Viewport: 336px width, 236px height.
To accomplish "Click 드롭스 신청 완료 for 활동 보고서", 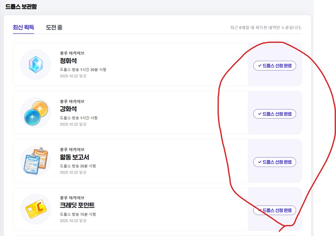I will (275, 162).
